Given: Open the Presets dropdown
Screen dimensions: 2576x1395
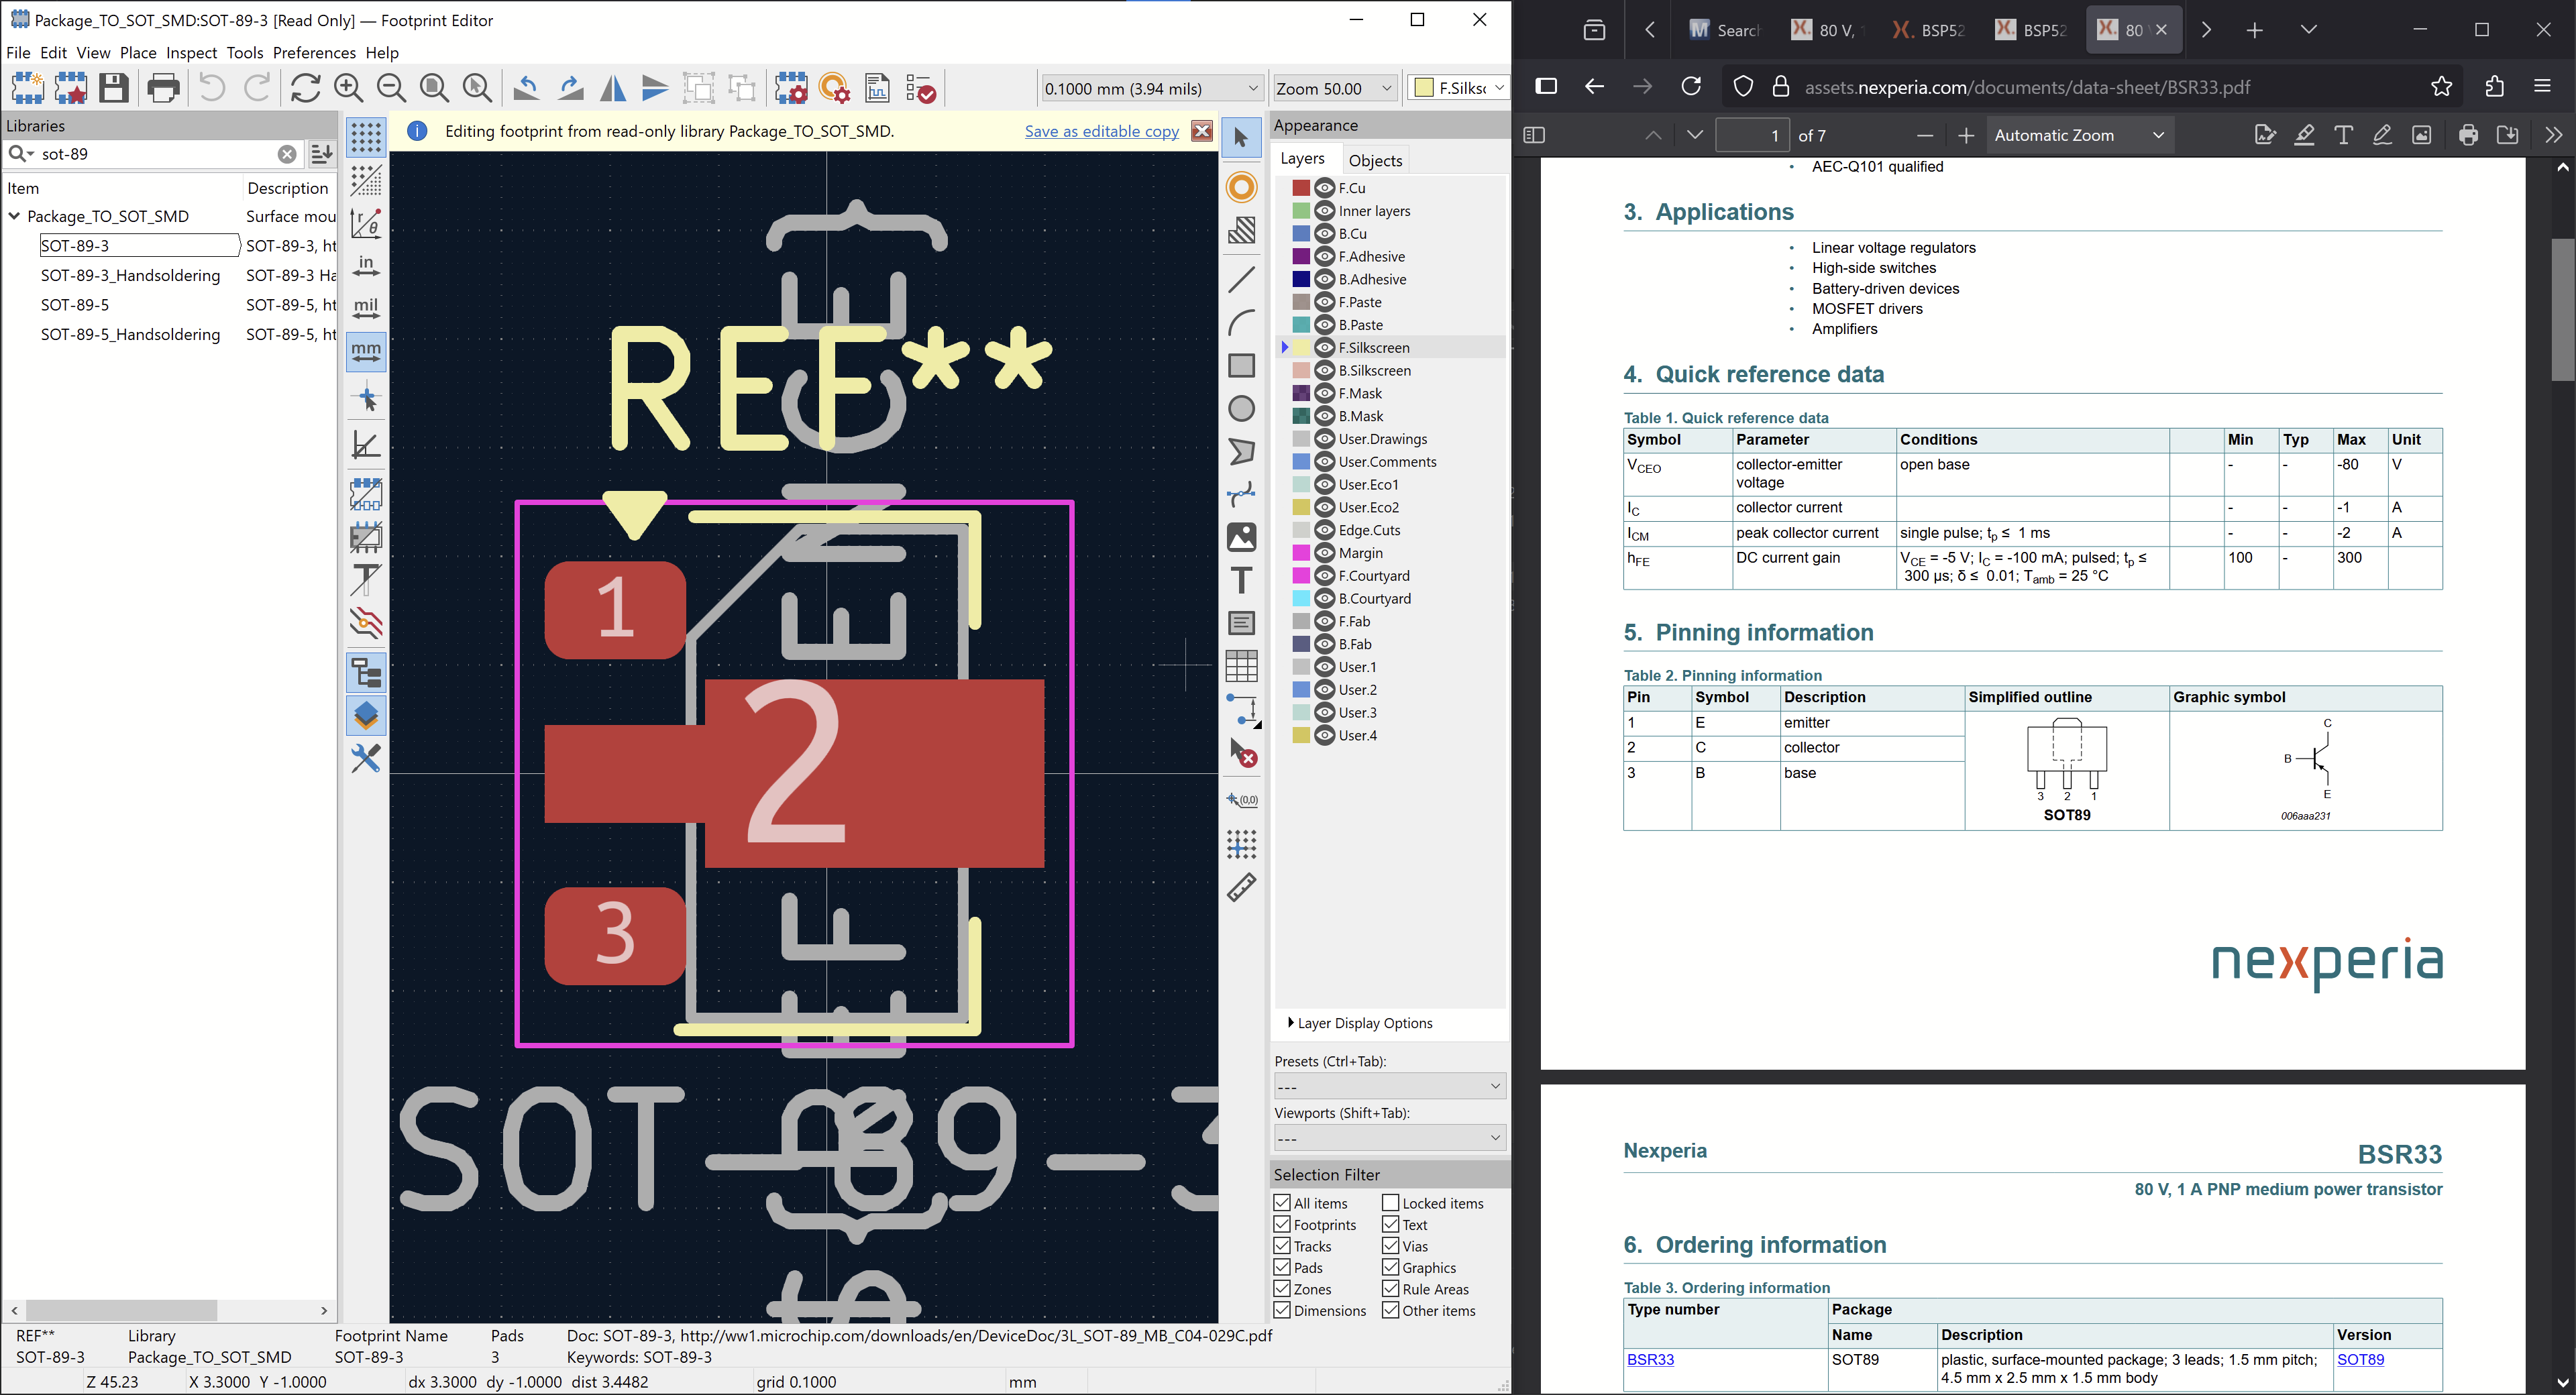Looking at the screenshot, I should 1390,1086.
